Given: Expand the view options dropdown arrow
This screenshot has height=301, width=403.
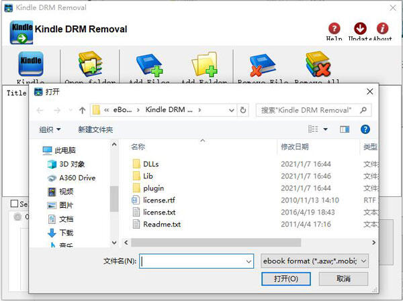Looking at the screenshot, I should [325, 129].
